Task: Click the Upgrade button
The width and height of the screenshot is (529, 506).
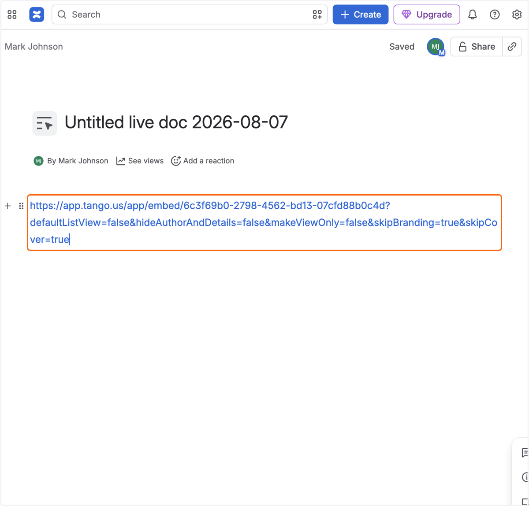Action: click(427, 15)
